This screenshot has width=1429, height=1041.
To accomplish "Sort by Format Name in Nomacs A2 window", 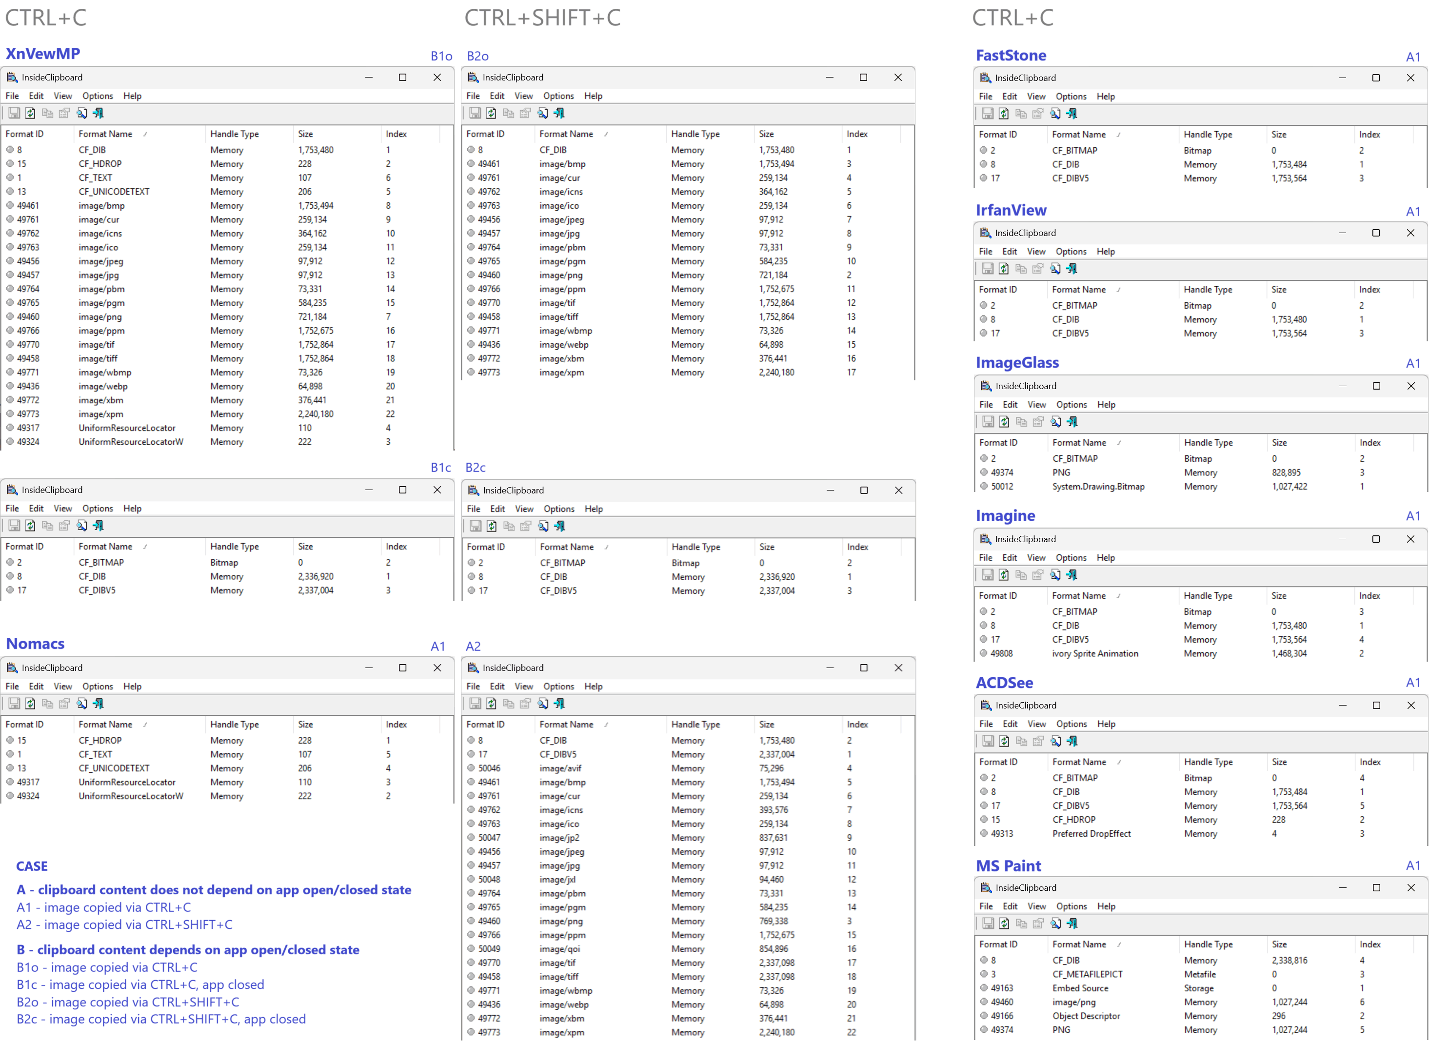I will (566, 725).
